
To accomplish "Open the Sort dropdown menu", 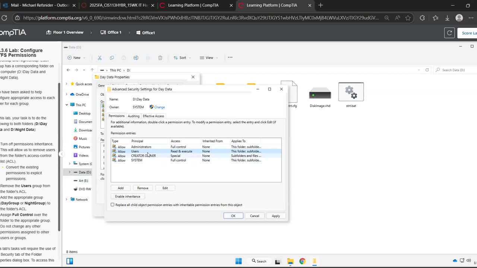I will pos(181,58).
